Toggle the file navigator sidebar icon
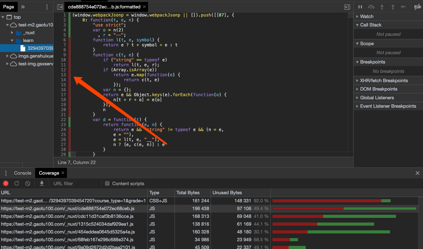The height and width of the screenshot is (249, 423). (60, 7)
